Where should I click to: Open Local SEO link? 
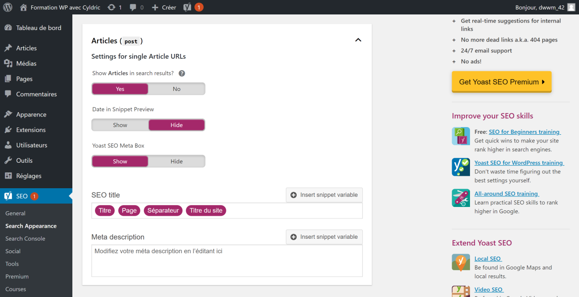click(488, 258)
